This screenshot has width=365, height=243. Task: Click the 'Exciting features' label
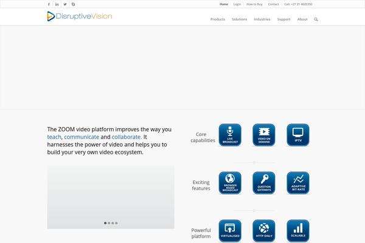[201, 185]
